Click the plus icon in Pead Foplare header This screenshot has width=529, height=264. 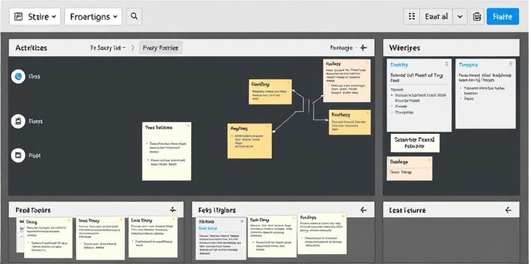pyautogui.click(x=173, y=210)
